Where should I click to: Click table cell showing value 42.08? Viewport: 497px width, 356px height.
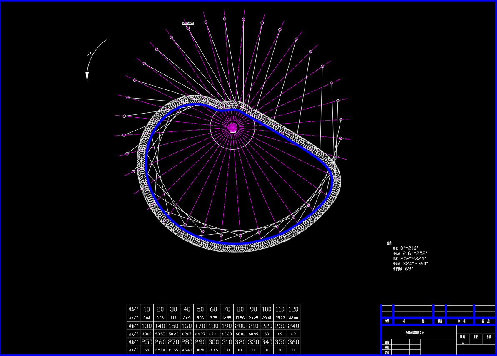click(x=293, y=317)
